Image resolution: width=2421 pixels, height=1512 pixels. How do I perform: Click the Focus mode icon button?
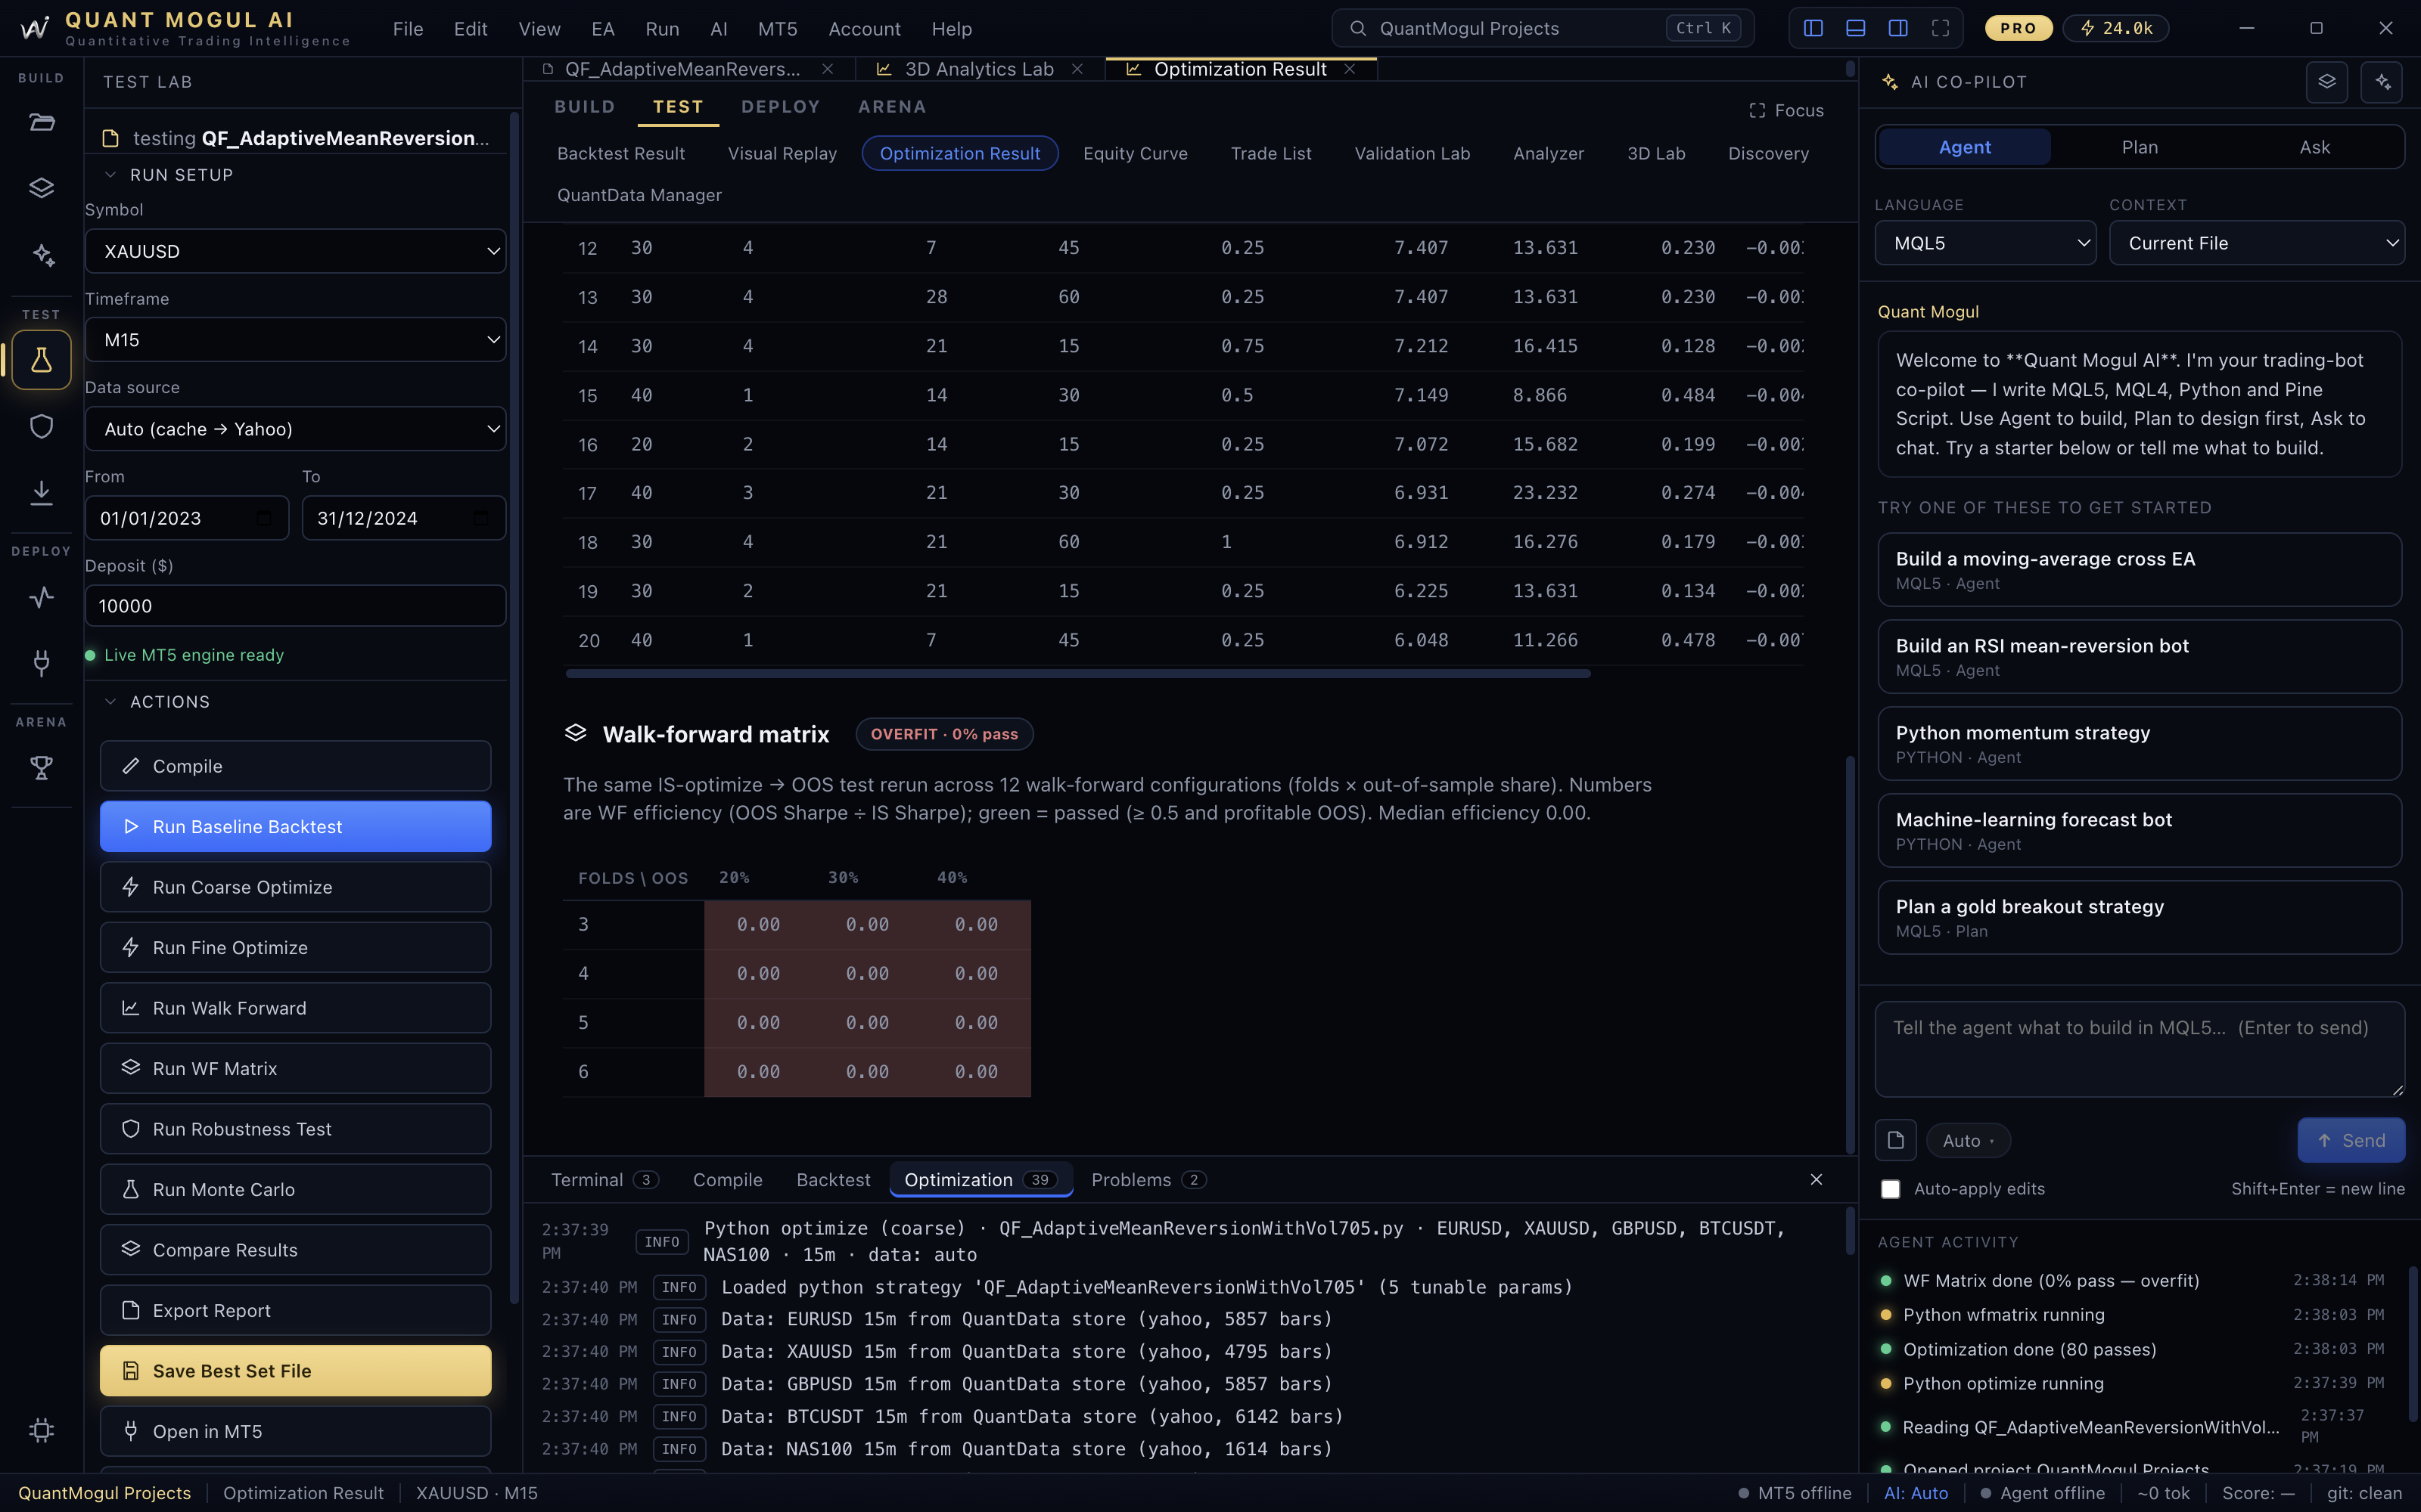coord(1785,110)
